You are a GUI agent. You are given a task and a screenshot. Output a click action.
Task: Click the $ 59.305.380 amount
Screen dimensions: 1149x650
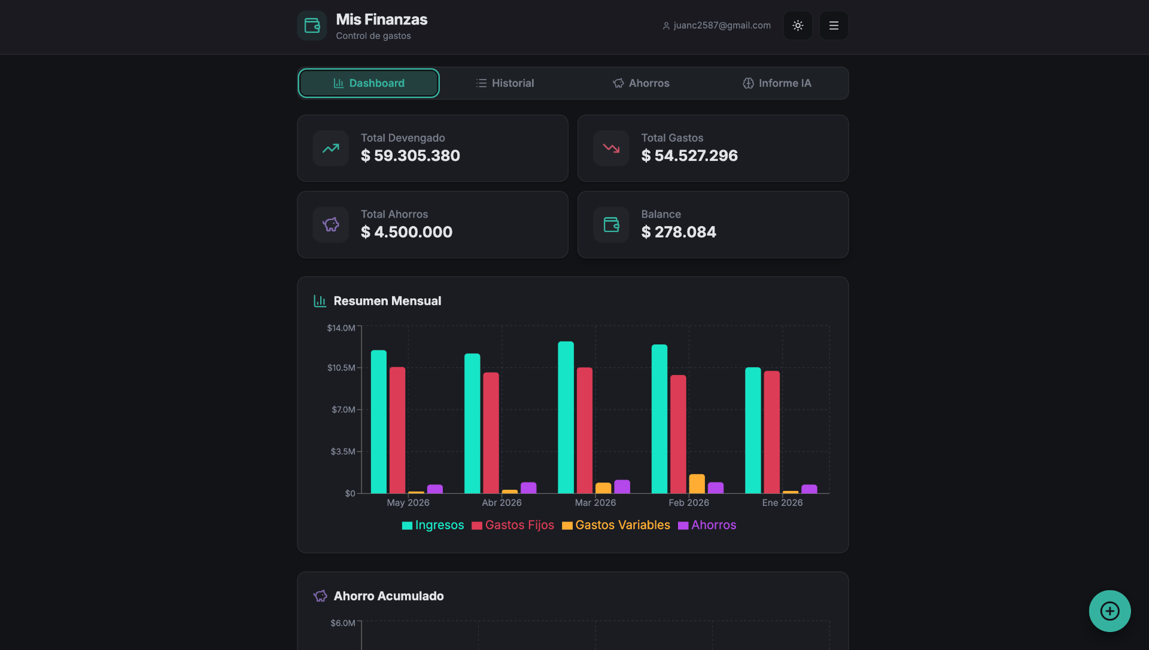(411, 156)
